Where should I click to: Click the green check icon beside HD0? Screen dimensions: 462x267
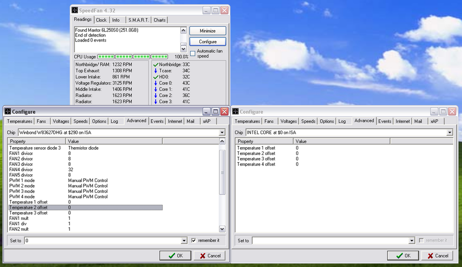tap(156, 77)
